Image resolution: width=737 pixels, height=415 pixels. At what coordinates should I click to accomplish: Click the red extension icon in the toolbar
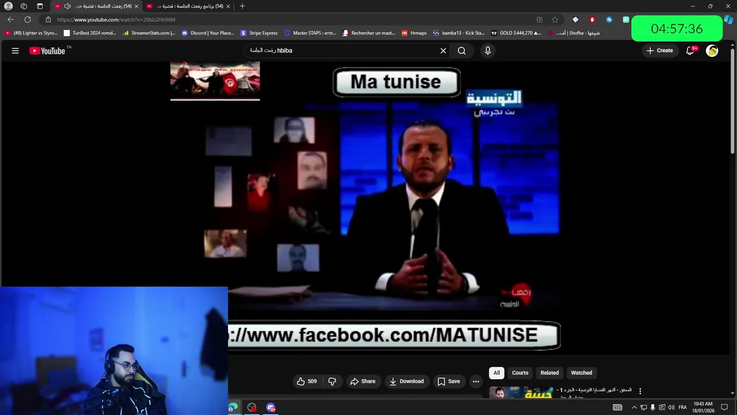(x=592, y=20)
